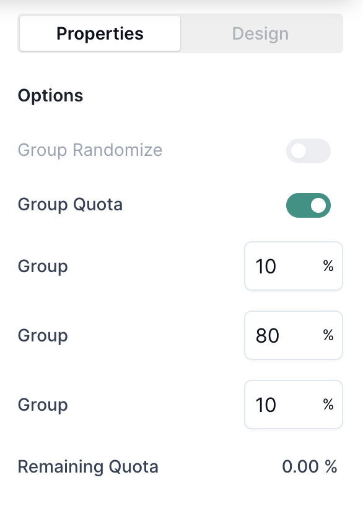The width and height of the screenshot is (363, 527).
Task: Click the Group Quota label text
Action: point(70,204)
